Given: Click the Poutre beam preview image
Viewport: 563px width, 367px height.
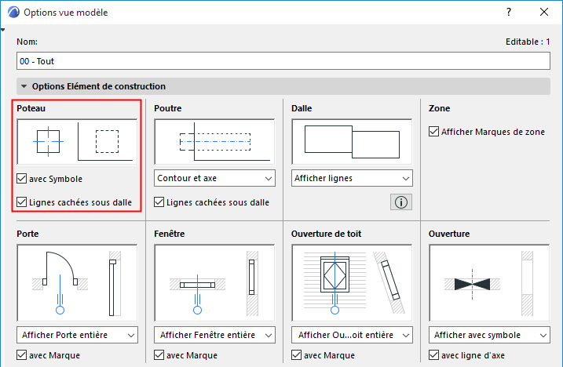Looking at the screenshot, I should 214,141.
